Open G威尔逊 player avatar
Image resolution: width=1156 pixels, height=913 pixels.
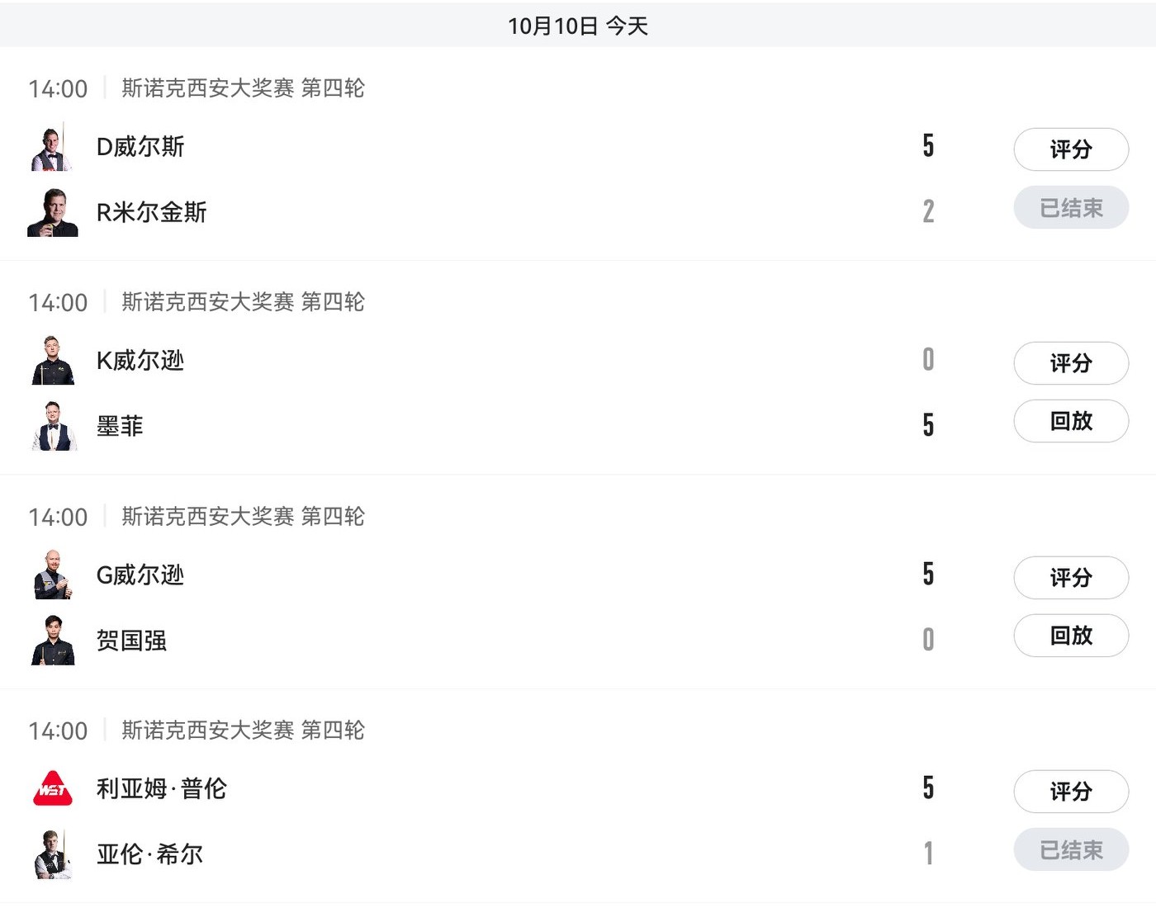click(53, 575)
